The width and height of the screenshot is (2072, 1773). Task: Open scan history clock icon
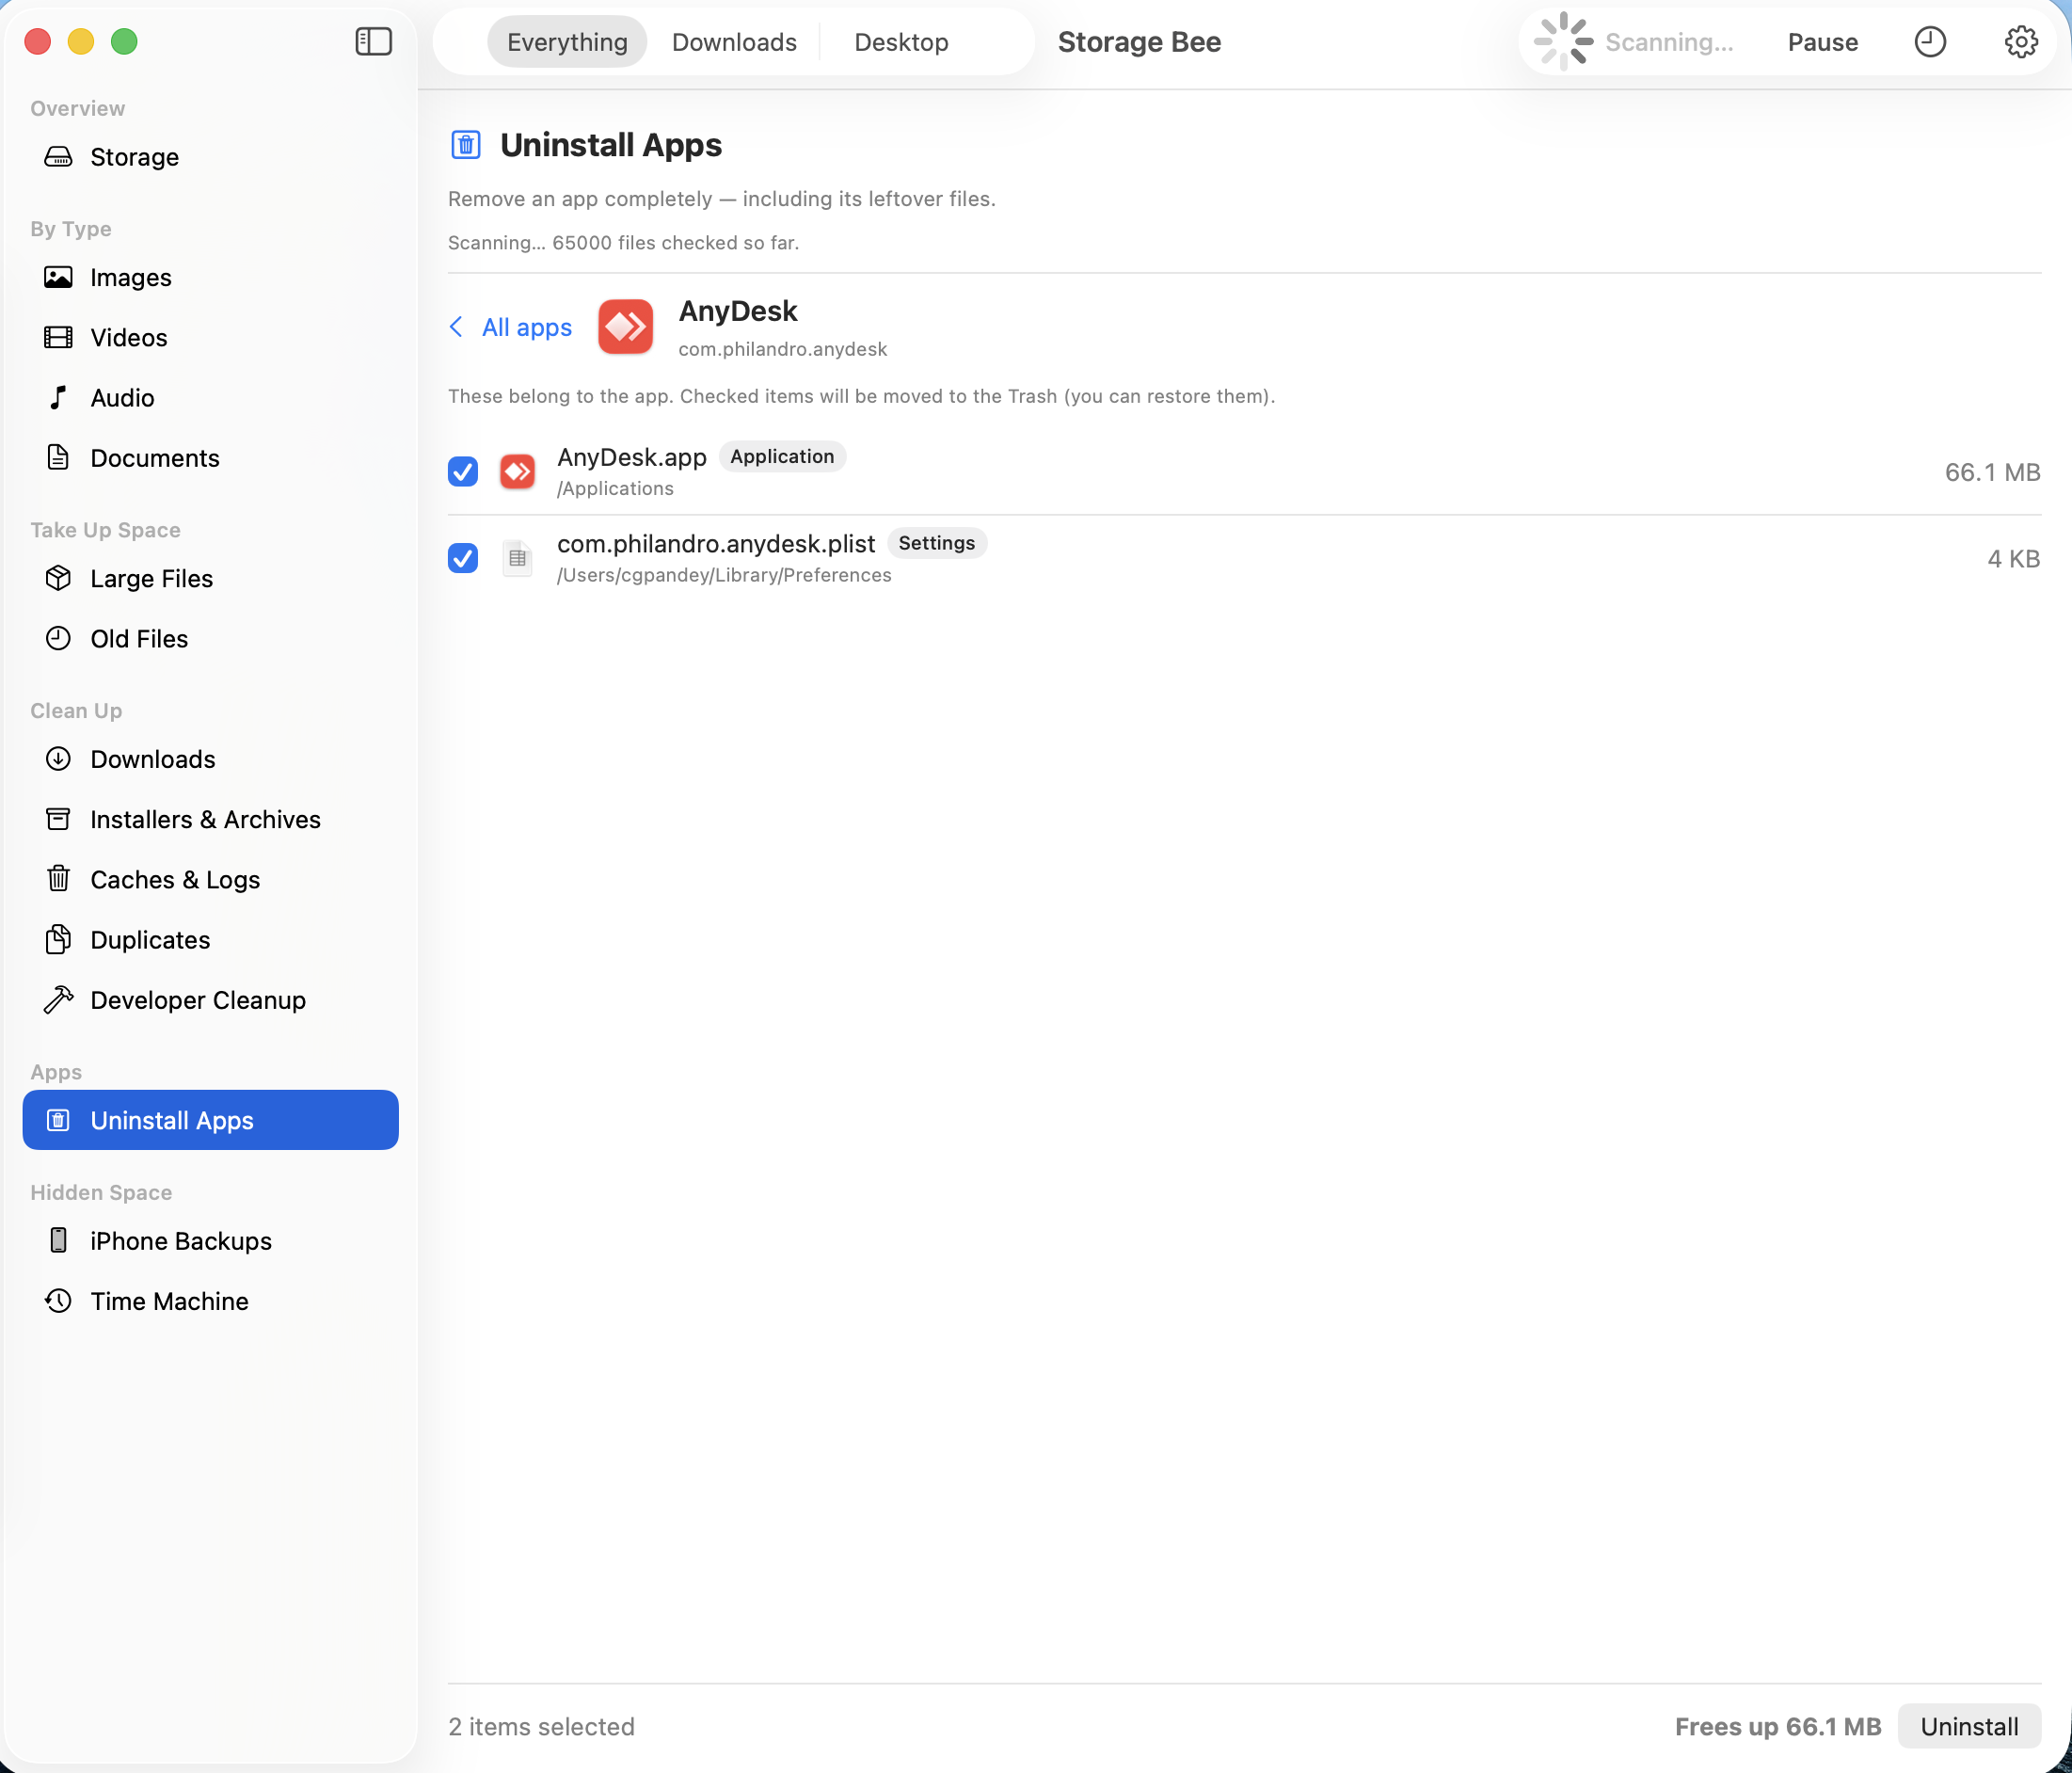click(1929, 42)
